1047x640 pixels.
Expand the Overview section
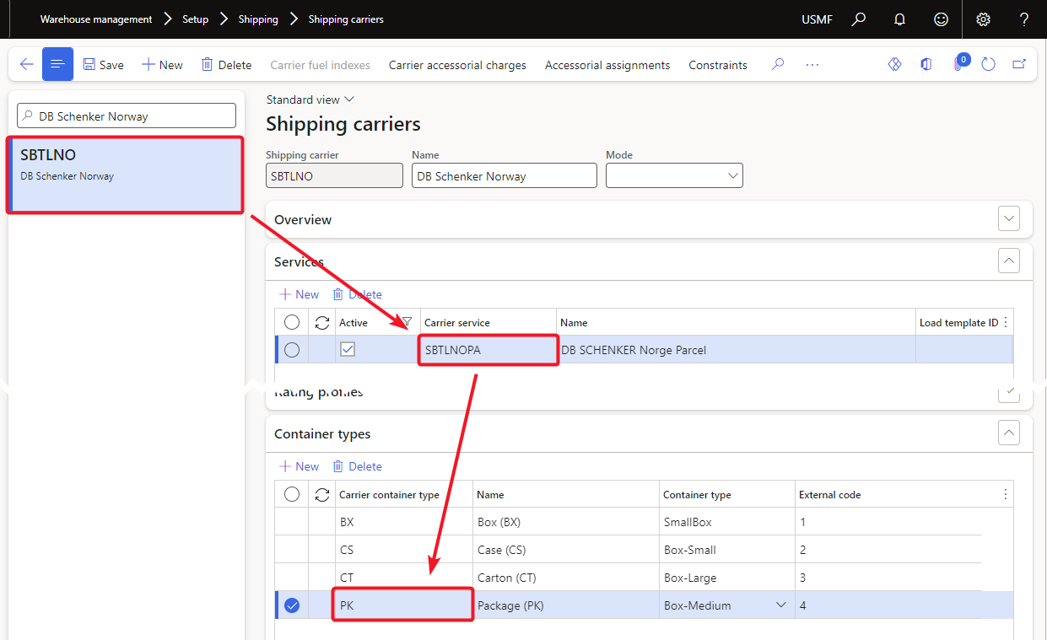[1008, 219]
